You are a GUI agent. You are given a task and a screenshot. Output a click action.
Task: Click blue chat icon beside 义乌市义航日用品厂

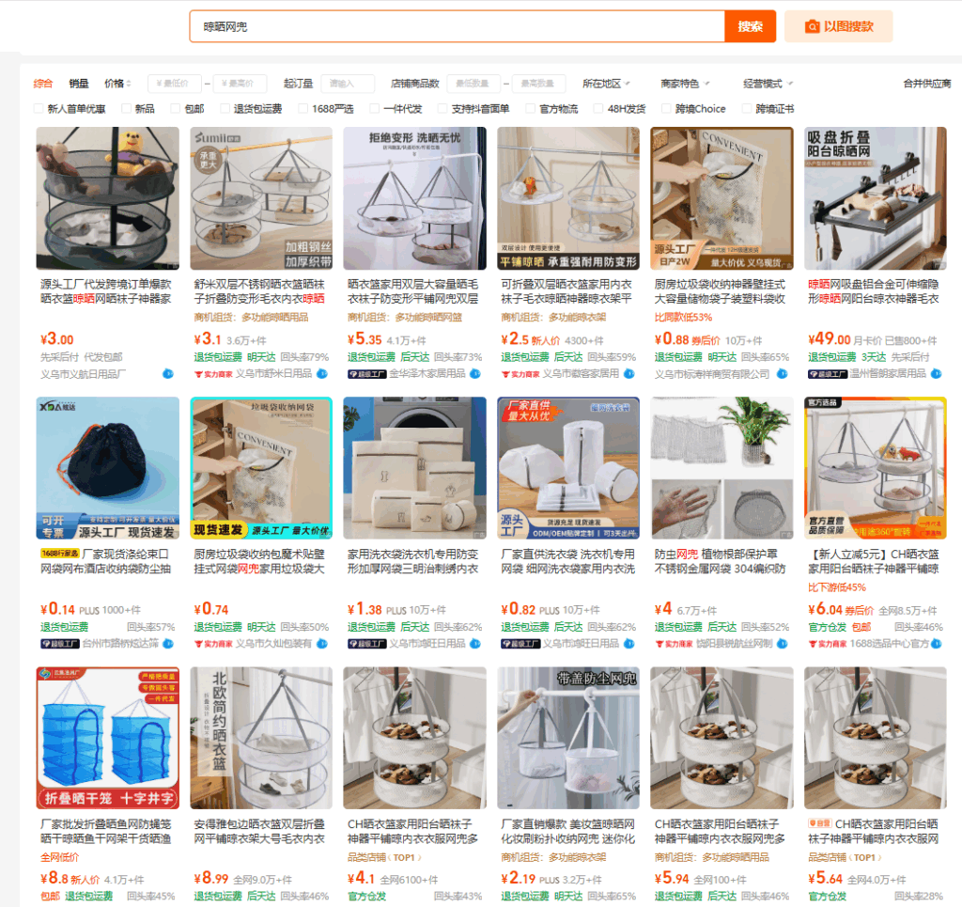coord(168,374)
